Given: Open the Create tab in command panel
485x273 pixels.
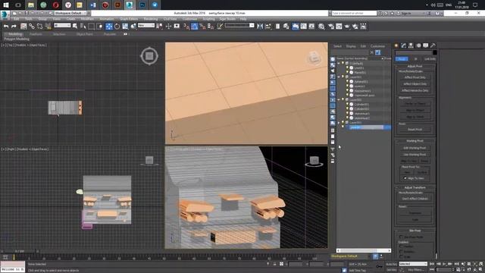Looking at the screenshot, I should (x=396, y=45).
